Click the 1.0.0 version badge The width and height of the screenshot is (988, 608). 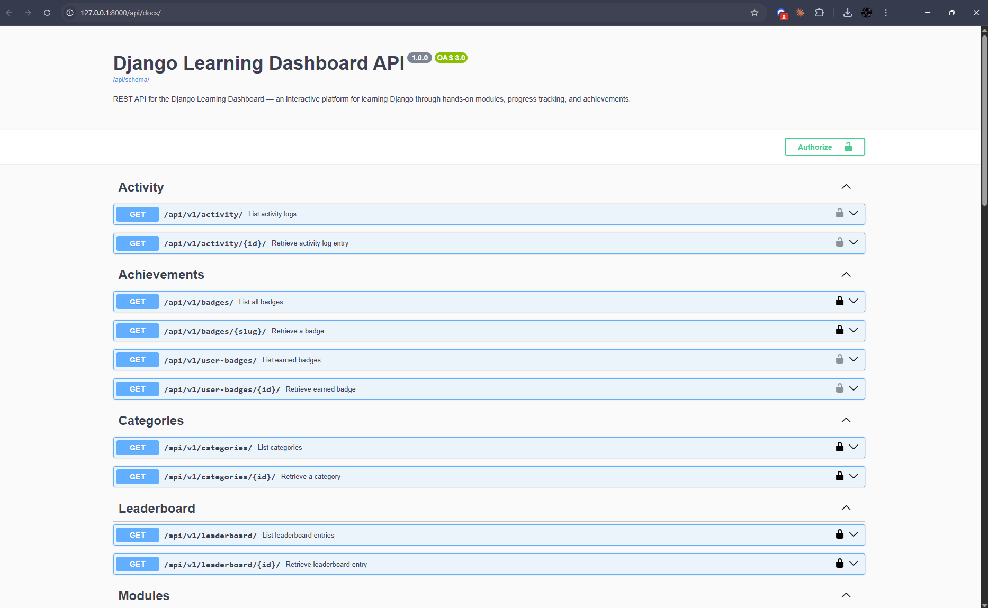tap(419, 58)
